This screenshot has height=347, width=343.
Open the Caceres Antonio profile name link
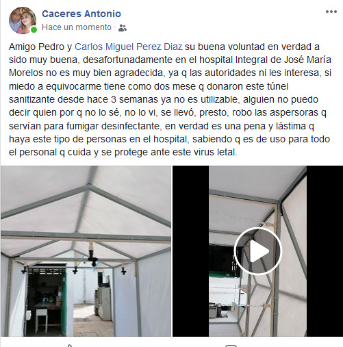coord(81,14)
